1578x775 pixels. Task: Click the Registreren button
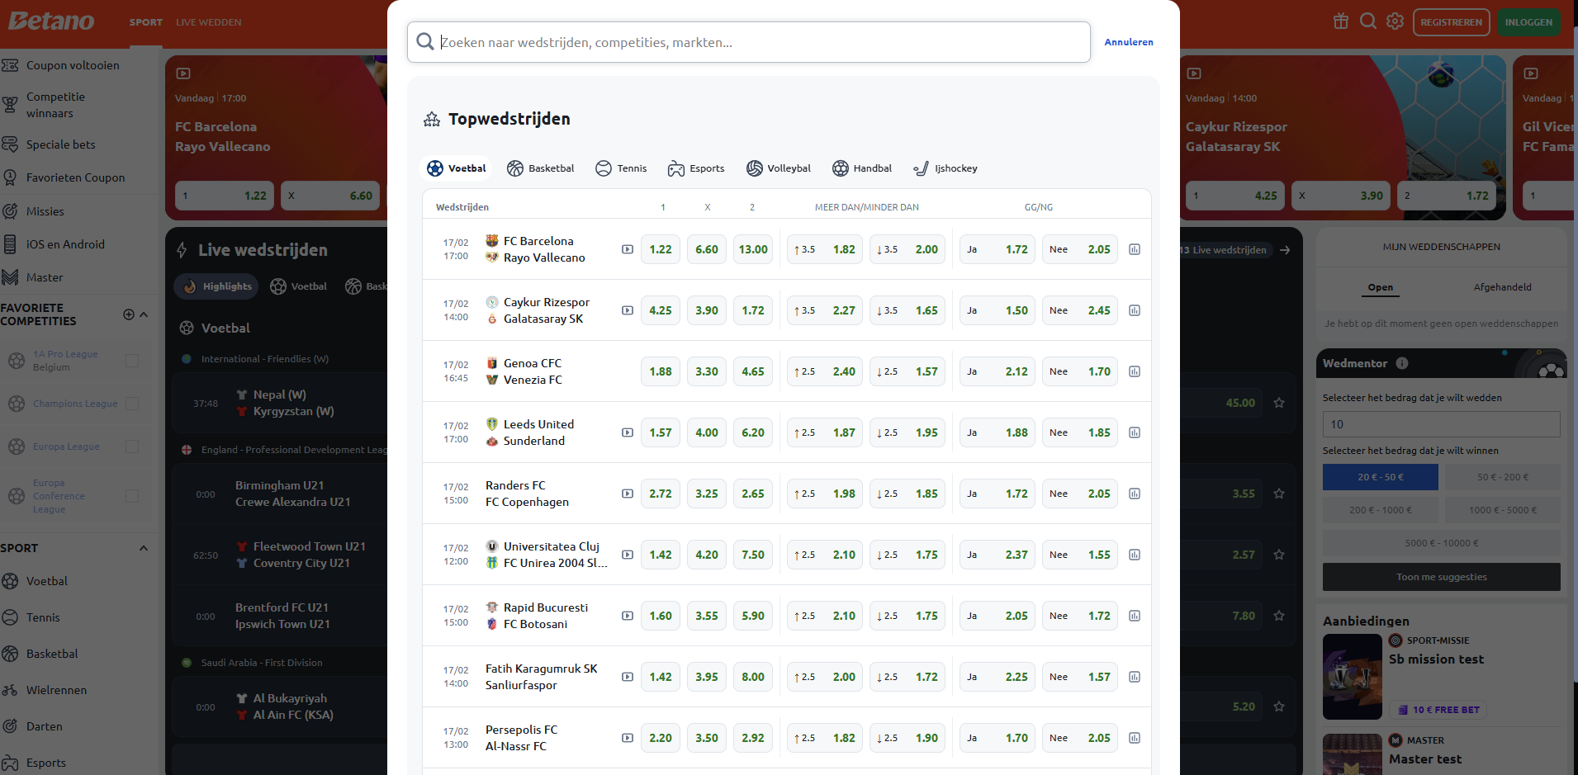[x=1452, y=22]
